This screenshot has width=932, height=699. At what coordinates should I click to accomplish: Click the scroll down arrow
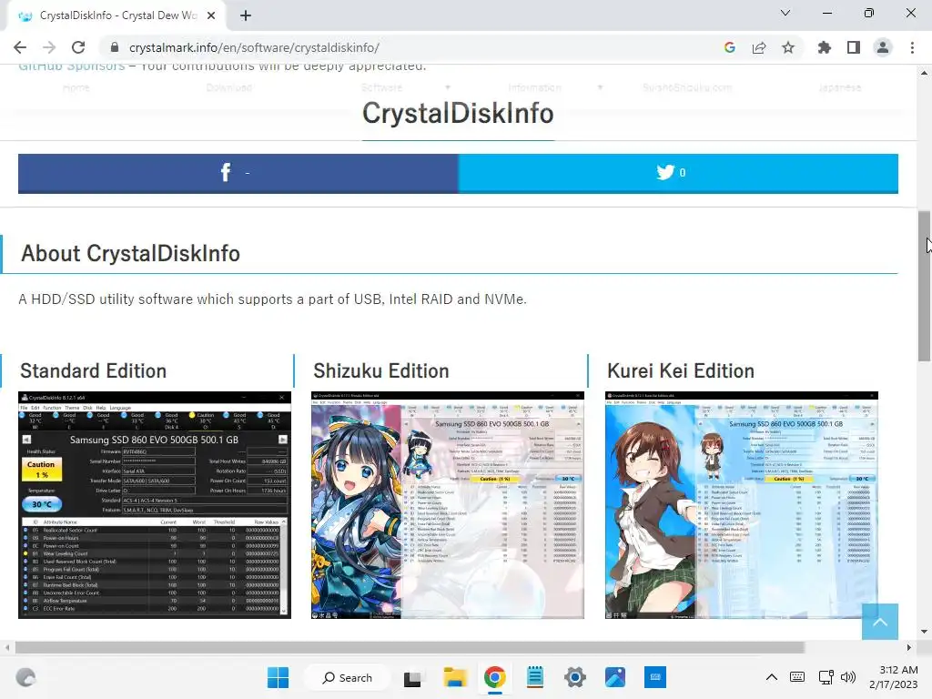925,632
